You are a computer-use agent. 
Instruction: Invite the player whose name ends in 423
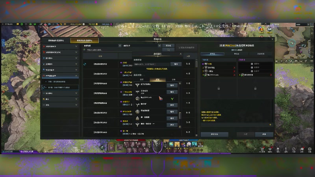pos(172,92)
